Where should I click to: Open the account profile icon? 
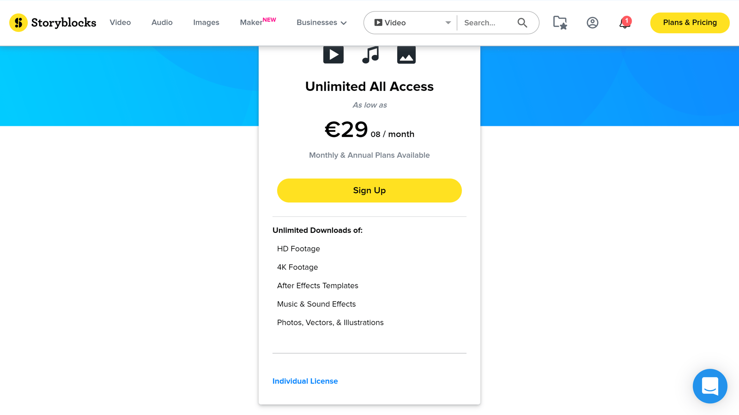click(592, 22)
